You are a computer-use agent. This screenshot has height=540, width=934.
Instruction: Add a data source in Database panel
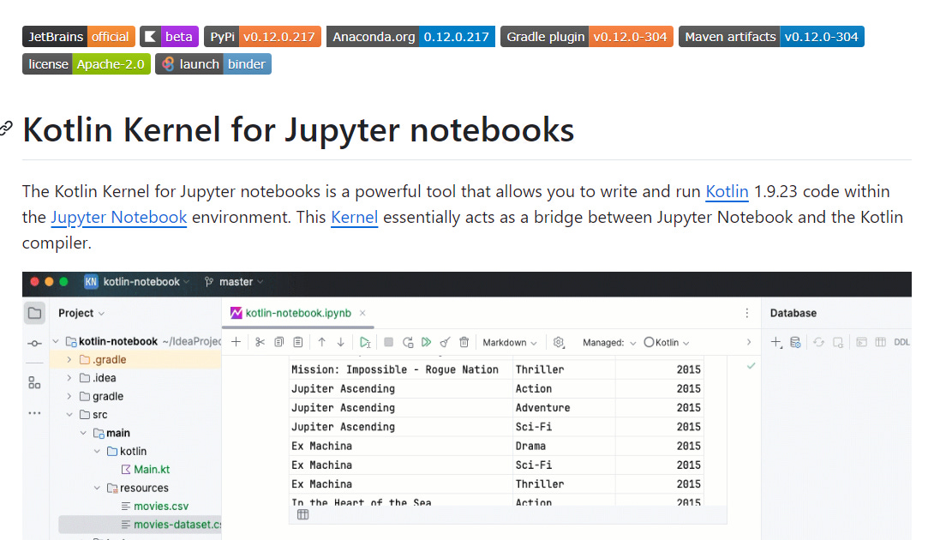point(776,342)
